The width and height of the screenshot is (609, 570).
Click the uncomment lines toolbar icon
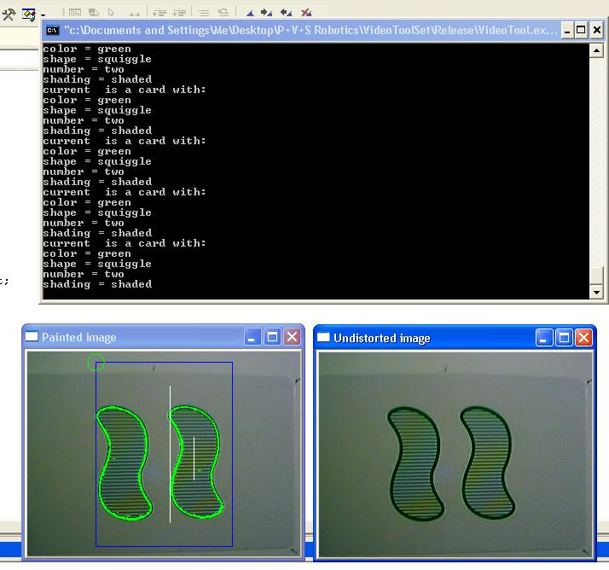(x=223, y=13)
